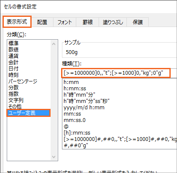Viewport: 177px width, 173px height.
Task: Choose 会計 category
Action: click(13, 62)
